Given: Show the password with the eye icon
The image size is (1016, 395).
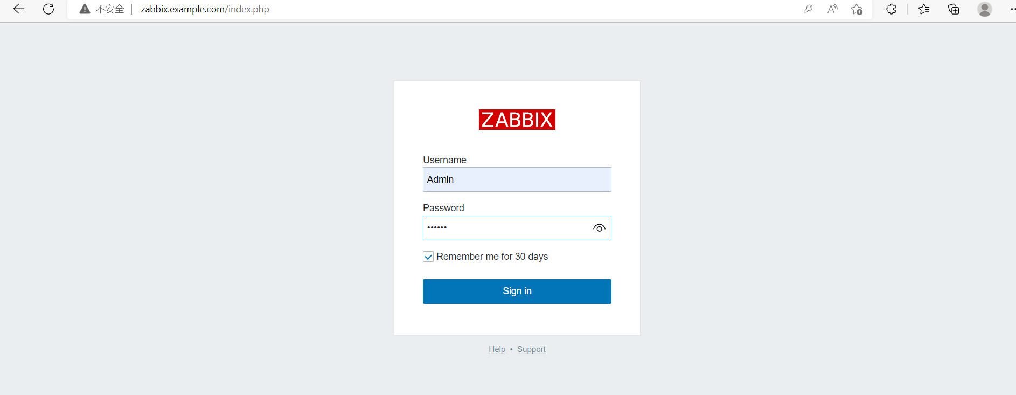Looking at the screenshot, I should [x=599, y=228].
